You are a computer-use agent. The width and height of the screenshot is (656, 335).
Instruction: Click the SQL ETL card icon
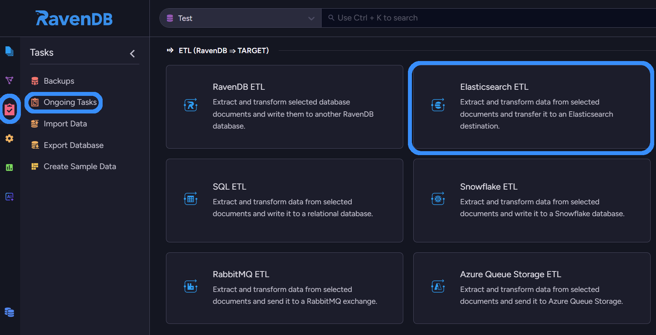click(x=190, y=199)
